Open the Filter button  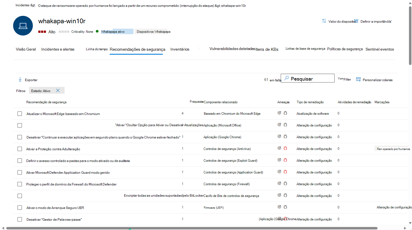click(x=344, y=79)
